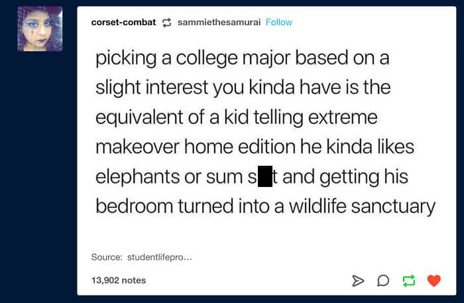
Task: View the 13,902 notes
Action: 119,280
